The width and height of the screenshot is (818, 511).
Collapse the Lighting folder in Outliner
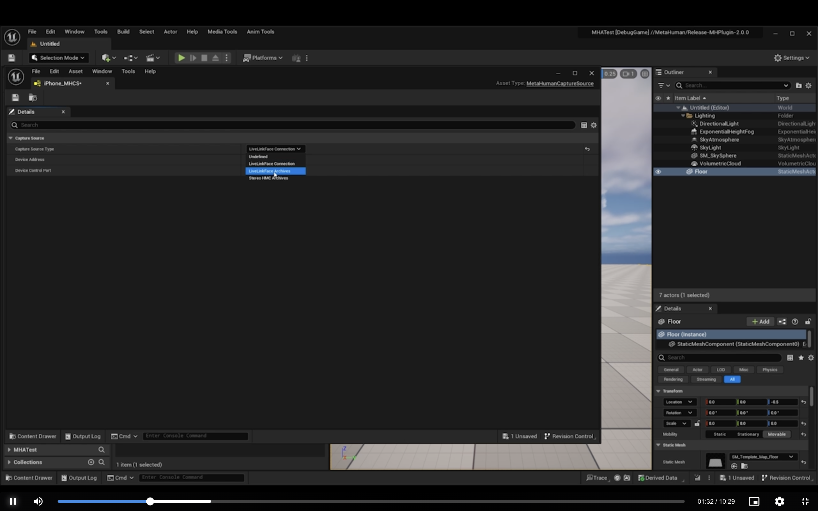[x=683, y=116]
